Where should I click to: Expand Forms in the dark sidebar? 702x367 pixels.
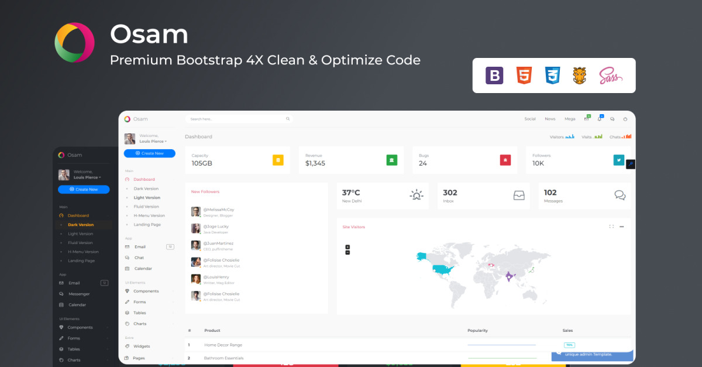tap(74, 338)
